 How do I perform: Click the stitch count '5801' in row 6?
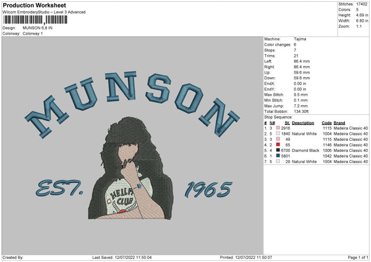pos(286,156)
